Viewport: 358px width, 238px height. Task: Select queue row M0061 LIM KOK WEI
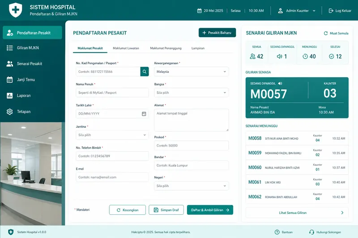click(x=297, y=182)
